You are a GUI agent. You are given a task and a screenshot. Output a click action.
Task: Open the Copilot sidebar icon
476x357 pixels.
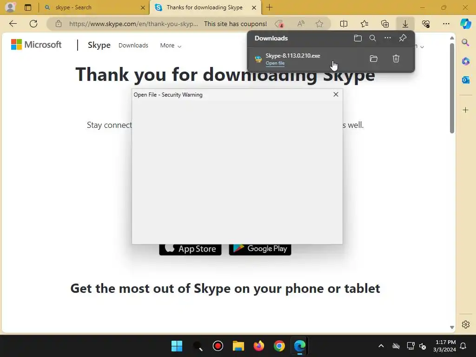click(x=465, y=24)
